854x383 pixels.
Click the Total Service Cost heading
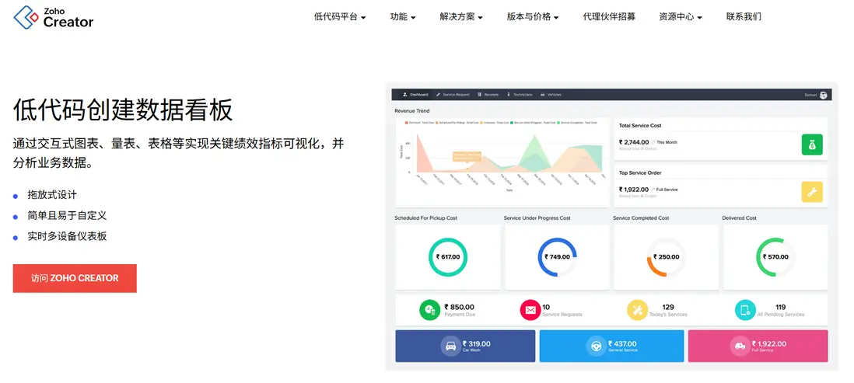640,126
